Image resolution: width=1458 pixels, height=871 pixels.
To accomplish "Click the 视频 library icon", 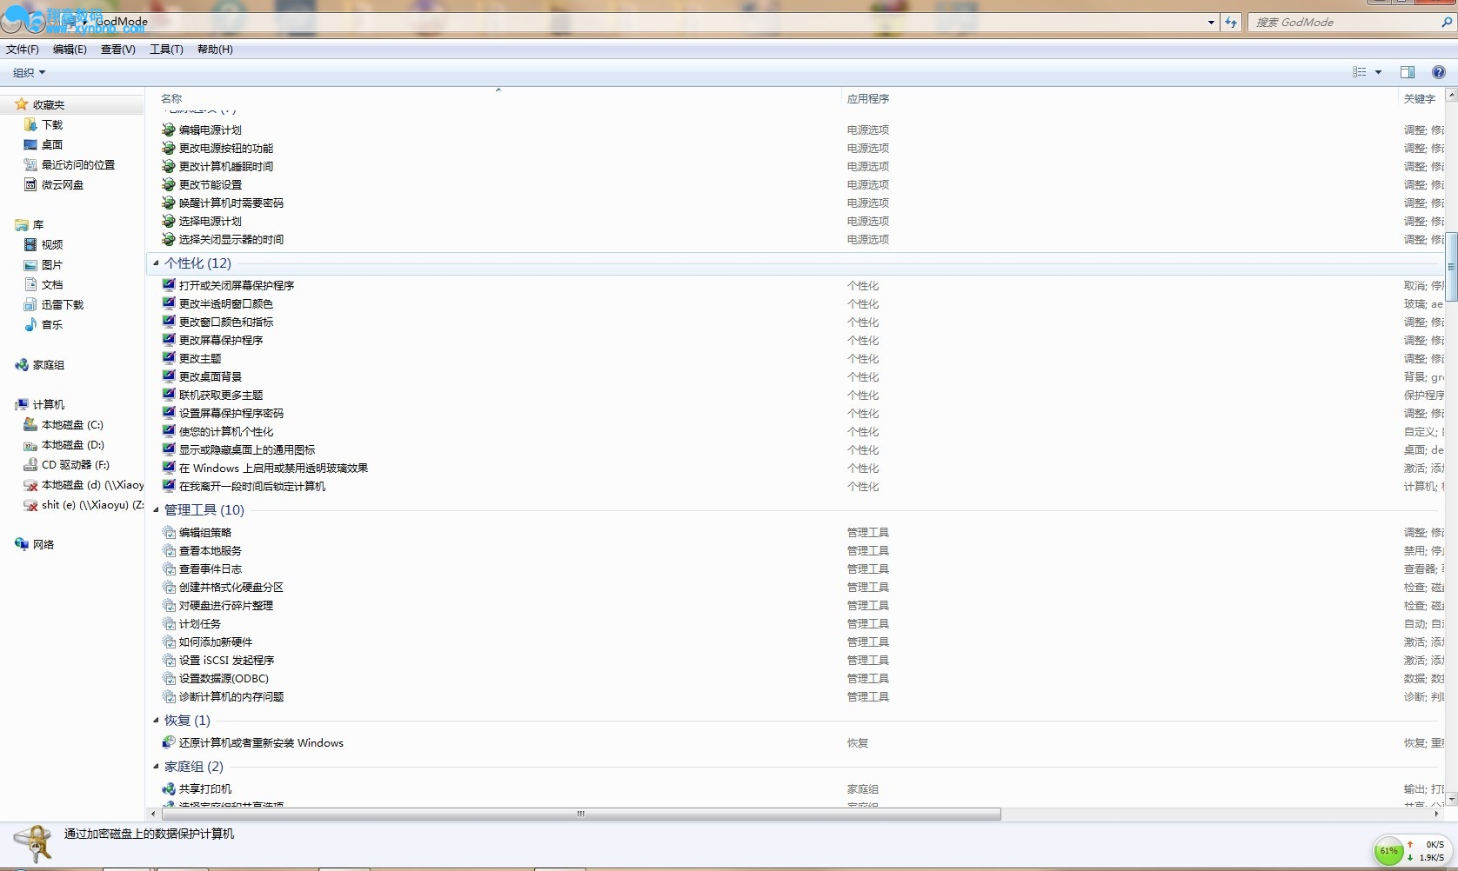I will click(x=30, y=244).
